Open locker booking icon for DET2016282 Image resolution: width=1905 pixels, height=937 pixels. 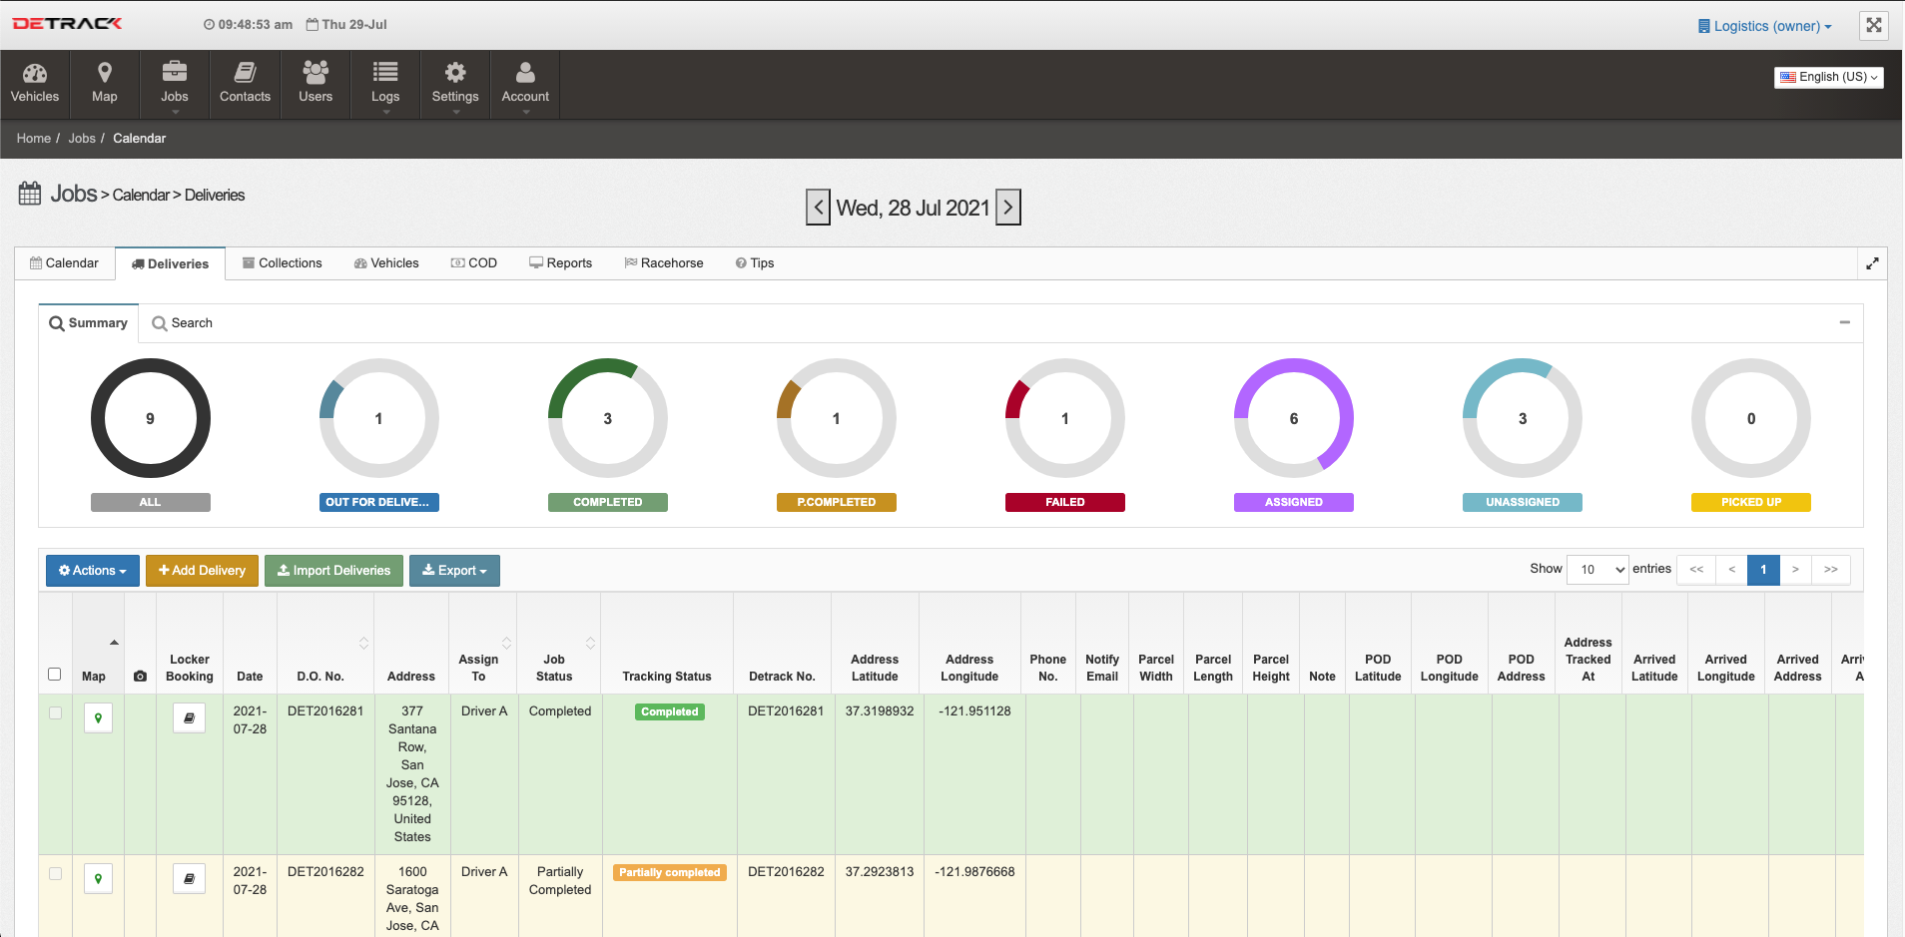(189, 879)
